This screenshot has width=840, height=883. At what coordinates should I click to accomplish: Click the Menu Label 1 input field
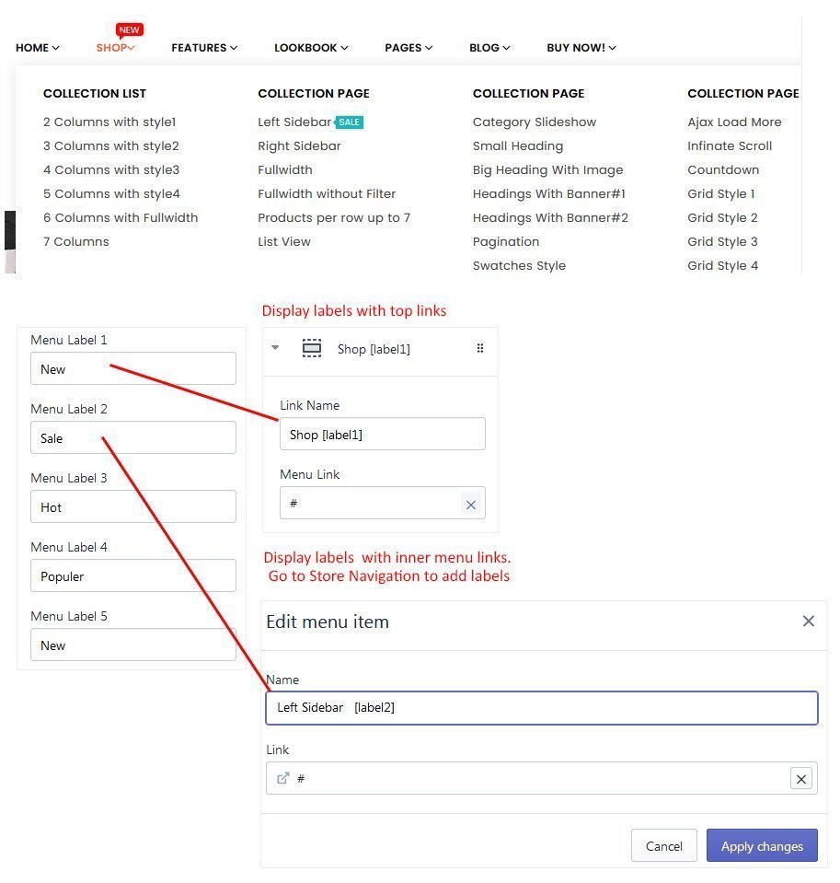pyautogui.click(x=133, y=369)
